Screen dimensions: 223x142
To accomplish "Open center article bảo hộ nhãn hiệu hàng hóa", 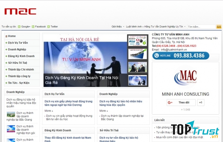I will 121,103.
